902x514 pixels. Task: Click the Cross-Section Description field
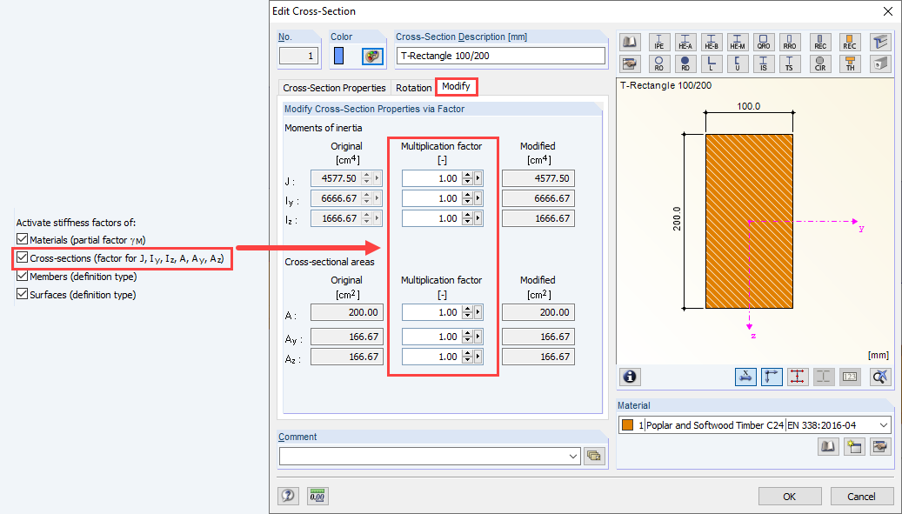point(501,56)
